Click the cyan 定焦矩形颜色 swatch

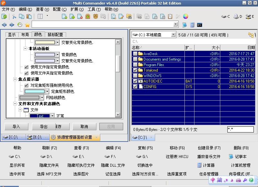35,91
